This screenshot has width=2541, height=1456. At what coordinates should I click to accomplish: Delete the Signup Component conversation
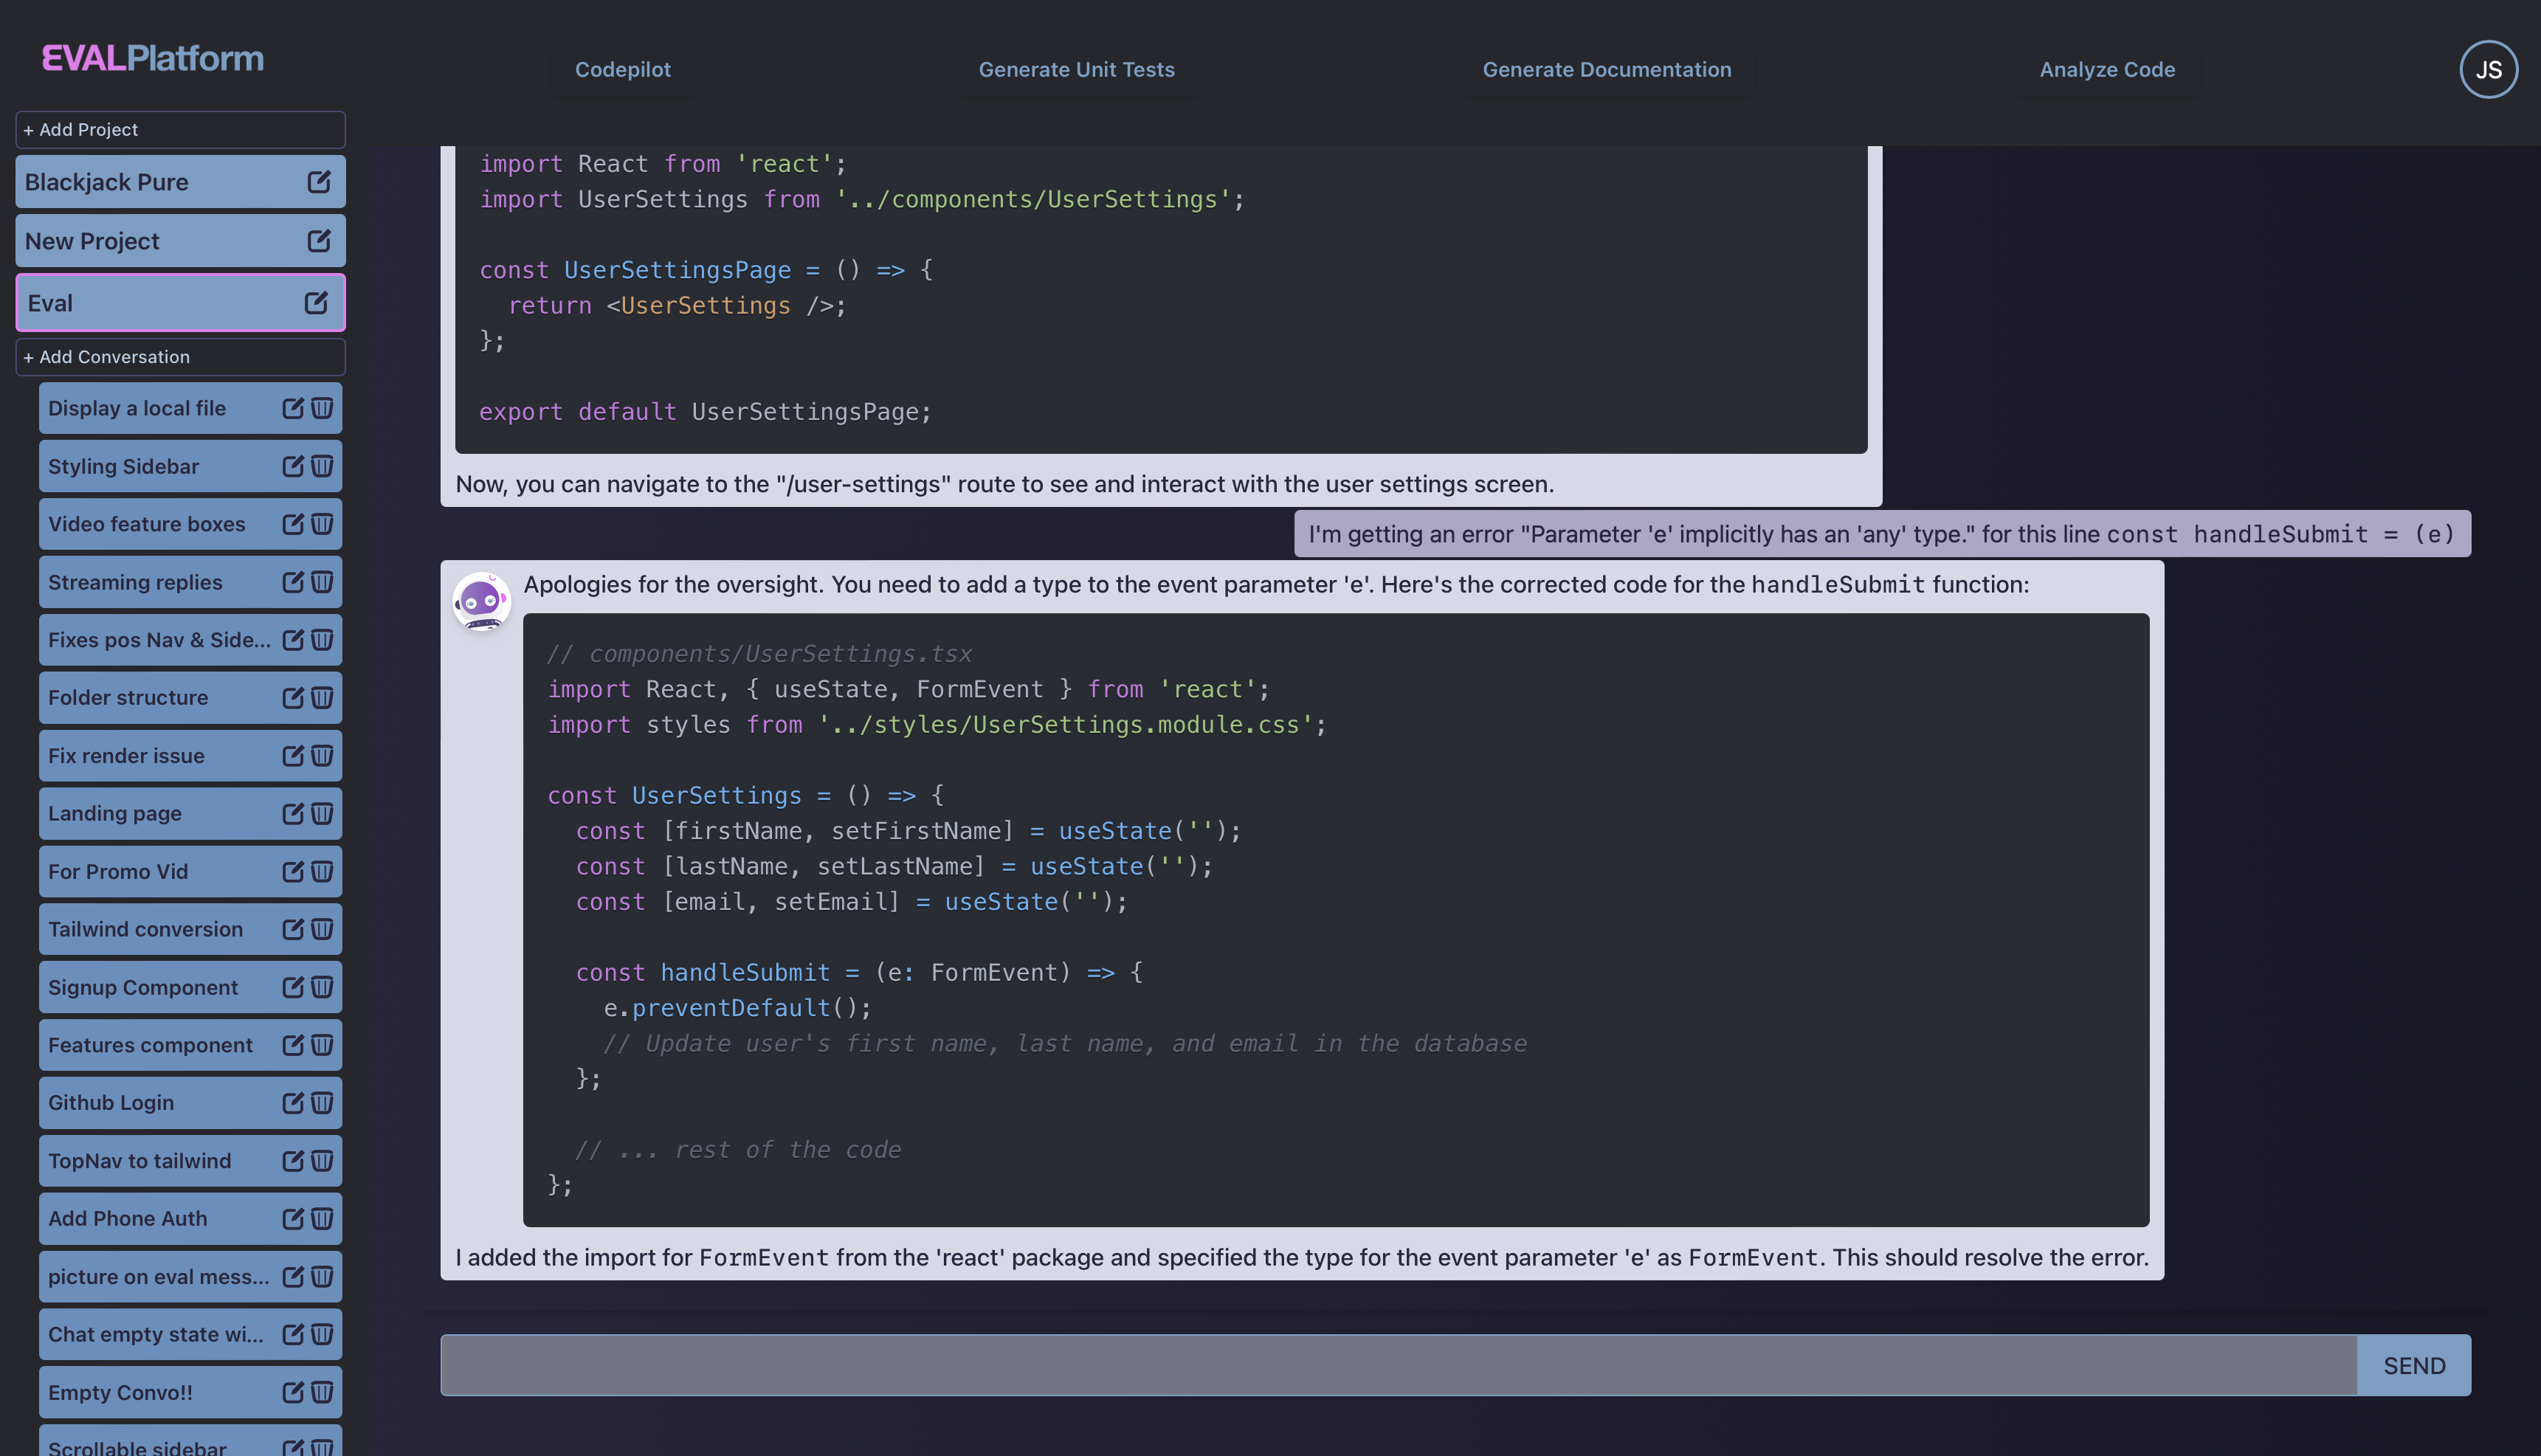pos(322,987)
